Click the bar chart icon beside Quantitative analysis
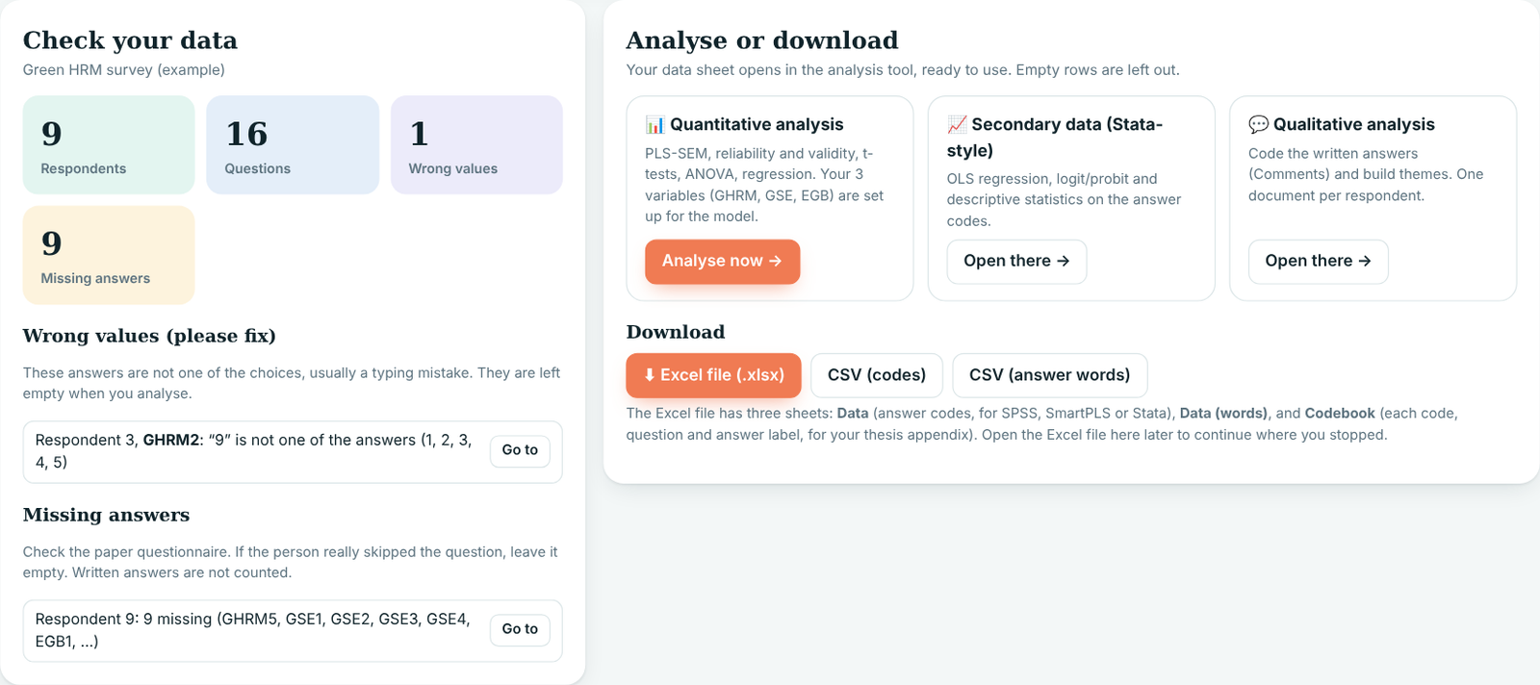This screenshot has width=1540, height=685. tap(654, 125)
